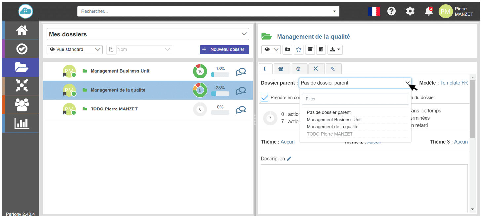The height and width of the screenshot is (218, 482).
Task: Open the 'Template FR' model link
Action: pos(454,83)
